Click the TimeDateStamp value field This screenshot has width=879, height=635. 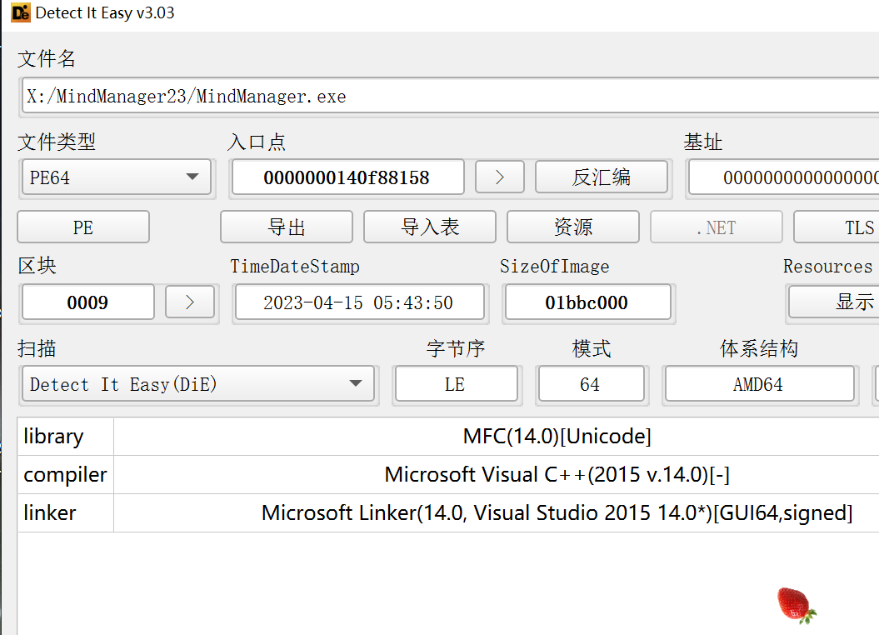coord(359,302)
